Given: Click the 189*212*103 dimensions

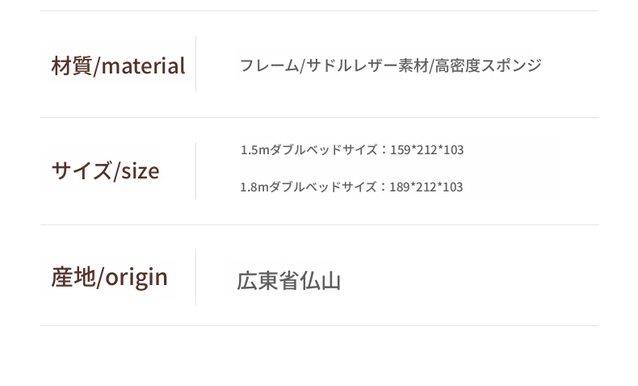Looking at the screenshot, I should (426, 187).
